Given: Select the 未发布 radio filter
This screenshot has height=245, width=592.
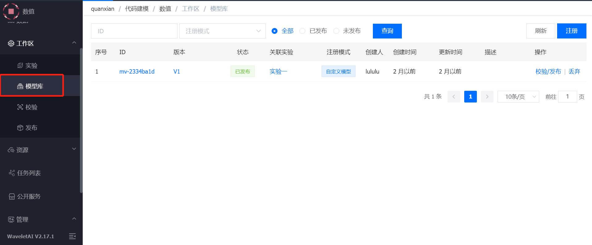Looking at the screenshot, I should [x=336, y=31].
